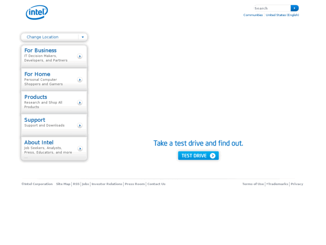Open the Communities link
326x245 pixels.
pyautogui.click(x=253, y=15)
